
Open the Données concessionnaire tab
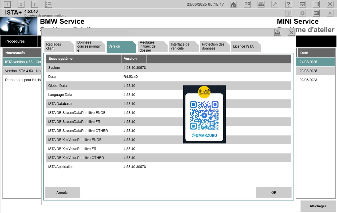click(90, 46)
